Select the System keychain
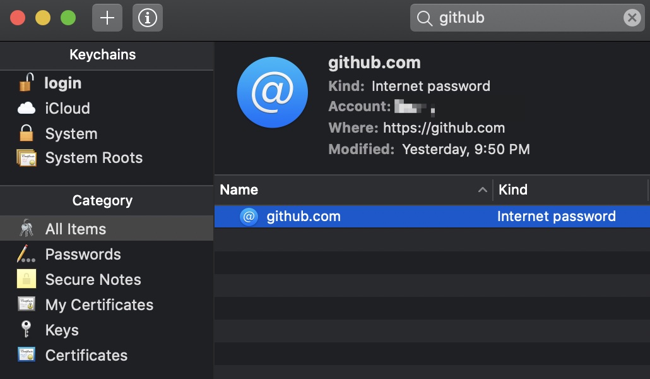The image size is (650, 379). (71, 133)
